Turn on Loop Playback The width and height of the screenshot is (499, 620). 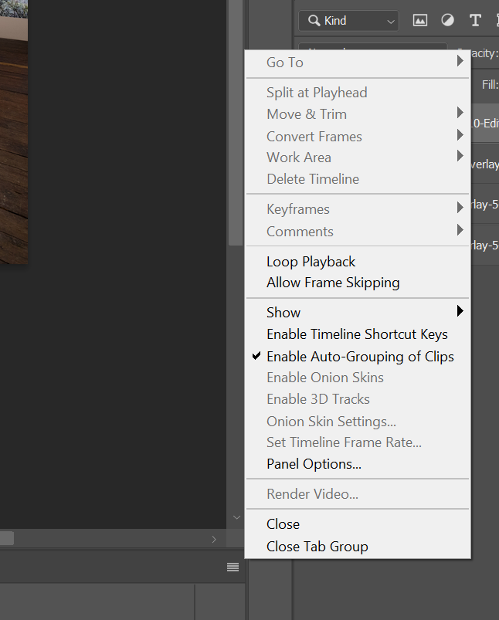(311, 261)
